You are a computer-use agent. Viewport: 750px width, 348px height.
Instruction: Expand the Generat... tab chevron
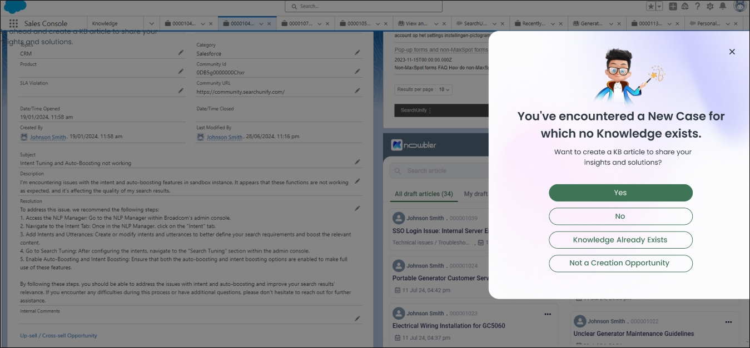click(610, 24)
